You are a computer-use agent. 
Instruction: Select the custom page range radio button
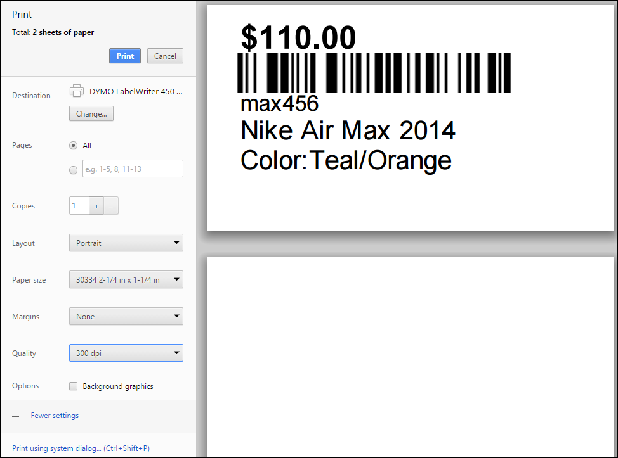point(74,170)
